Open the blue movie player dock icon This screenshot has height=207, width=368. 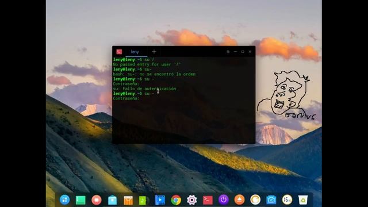160,200
